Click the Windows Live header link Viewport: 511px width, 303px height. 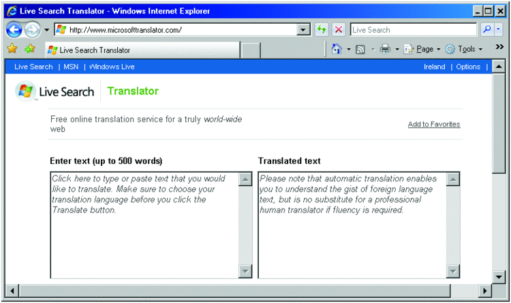coord(112,67)
